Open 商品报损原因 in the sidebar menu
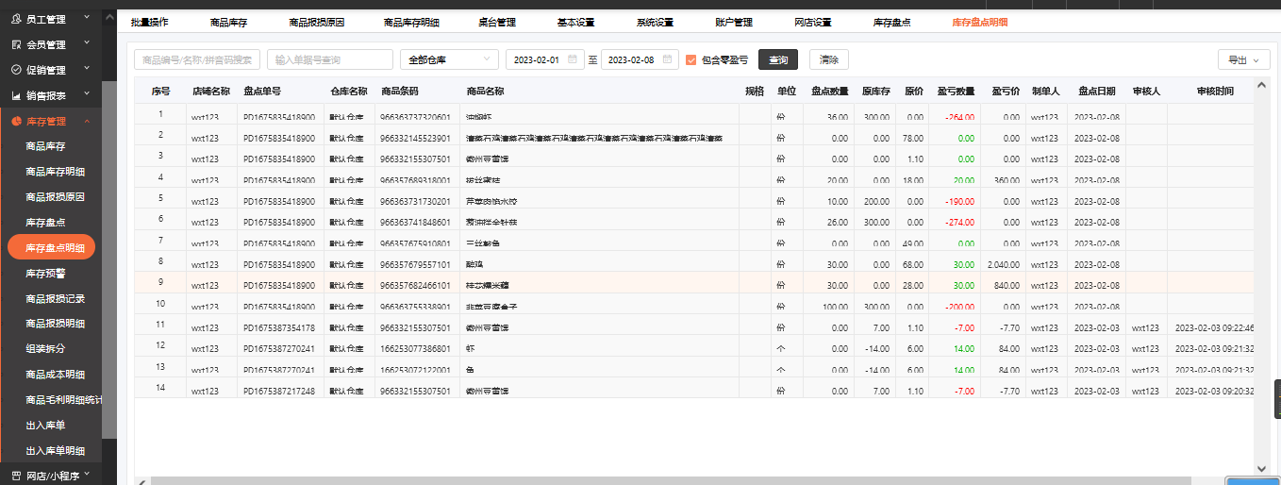1281x485 pixels. (55, 197)
